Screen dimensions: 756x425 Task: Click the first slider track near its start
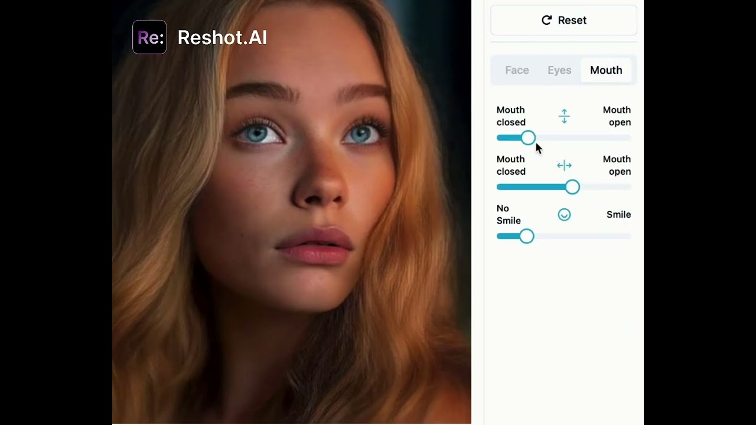point(505,138)
